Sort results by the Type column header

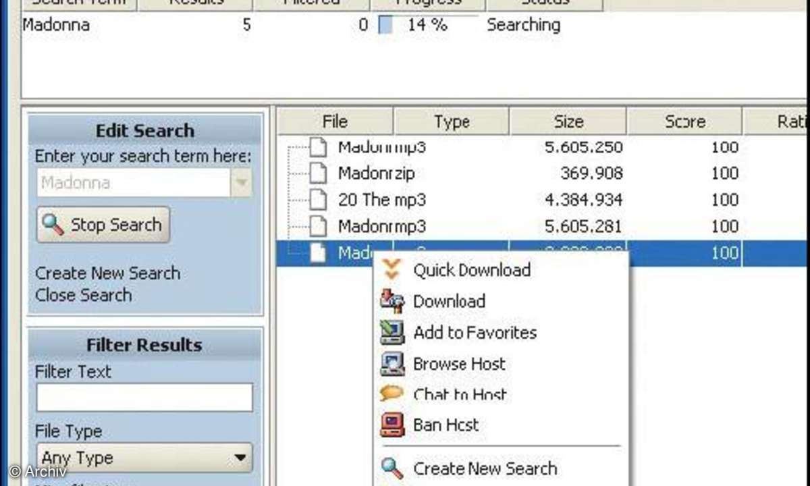coord(452,122)
